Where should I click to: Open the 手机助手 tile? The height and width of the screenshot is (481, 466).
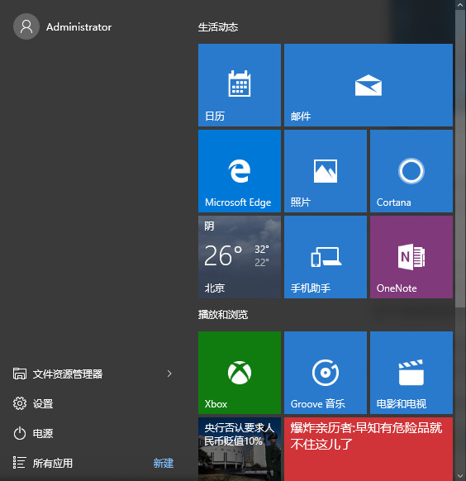[326, 257]
